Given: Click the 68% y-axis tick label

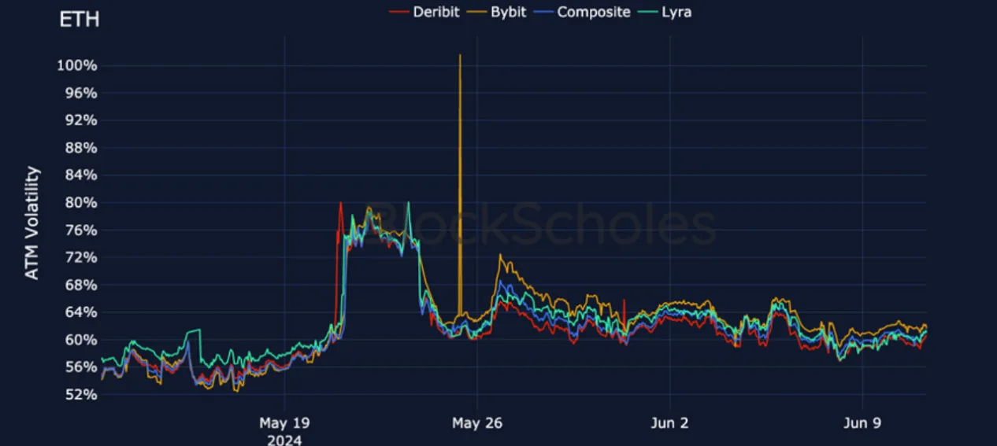Looking at the screenshot, I should coord(80,285).
